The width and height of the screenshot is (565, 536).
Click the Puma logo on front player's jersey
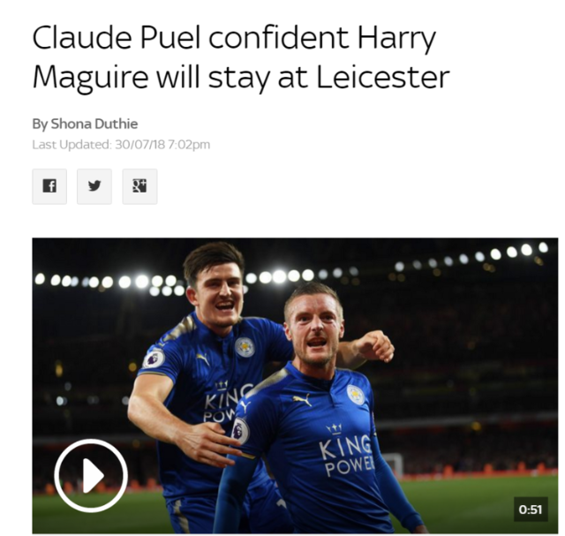302,399
